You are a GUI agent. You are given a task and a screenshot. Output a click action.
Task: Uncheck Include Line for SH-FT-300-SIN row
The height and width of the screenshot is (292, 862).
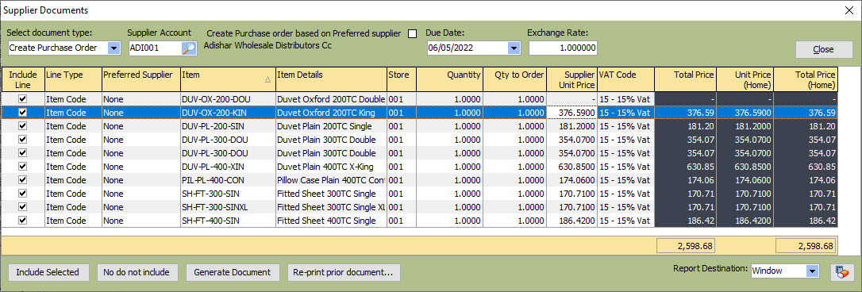22,194
